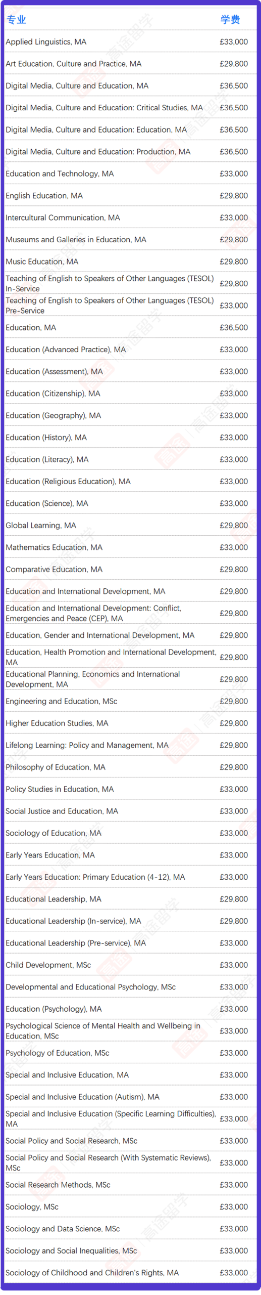The width and height of the screenshot is (261, 1295).
Task: Select the Applied Linguistics, MA row
Action: point(131,41)
